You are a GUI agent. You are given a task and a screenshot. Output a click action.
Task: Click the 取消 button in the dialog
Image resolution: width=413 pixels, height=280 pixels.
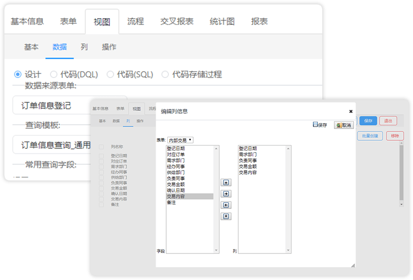(344, 125)
